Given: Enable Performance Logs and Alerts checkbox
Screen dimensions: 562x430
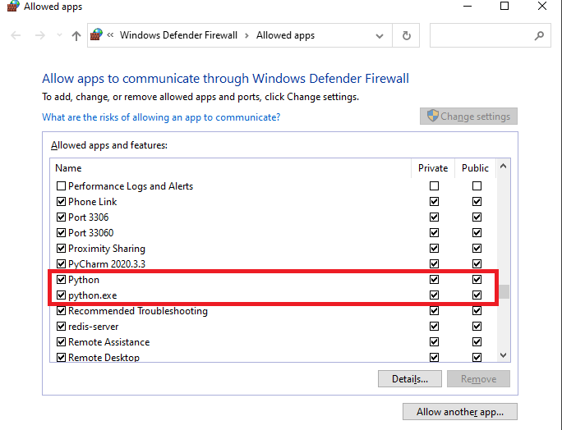Looking at the screenshot, I should [61, 186].
